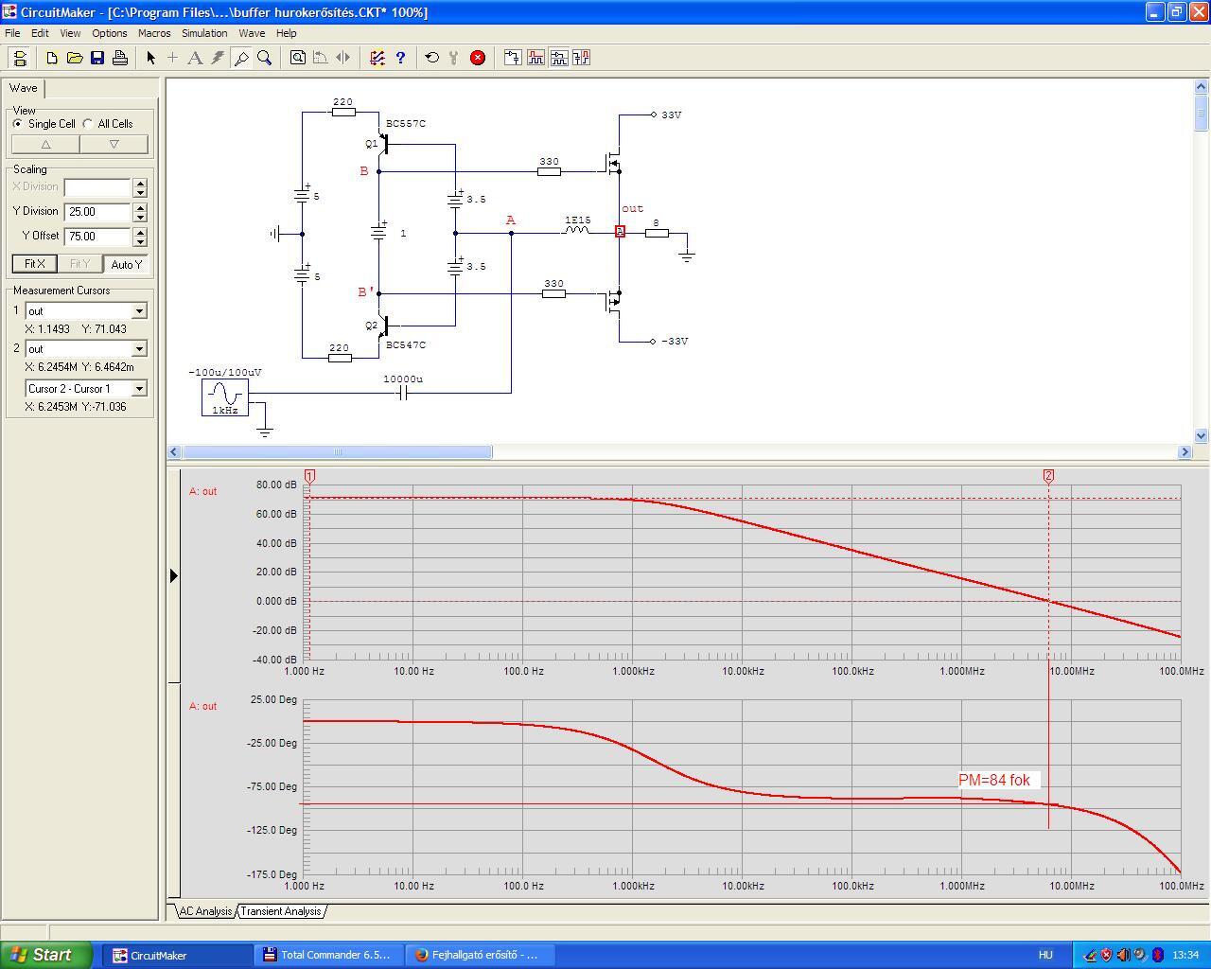Click the CircuitMaker taskbar button
This screenshot has width=1211, height=969.
[x=178, y=955]
